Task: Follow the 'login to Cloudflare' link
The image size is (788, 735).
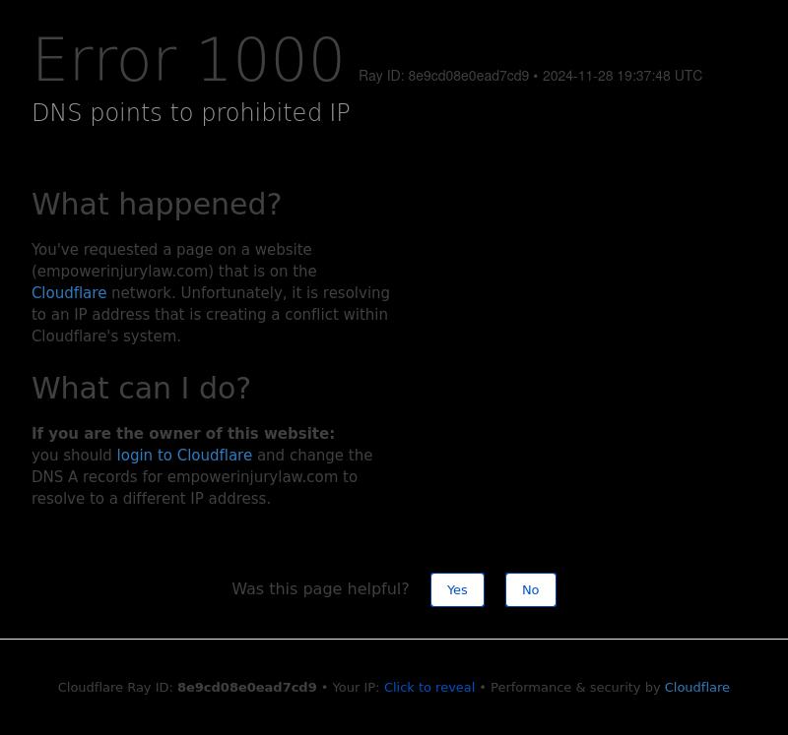Action: (x=184, y=455)
